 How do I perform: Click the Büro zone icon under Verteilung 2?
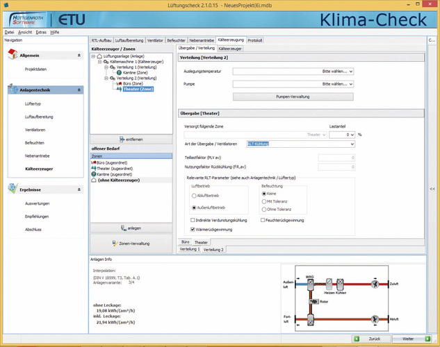(120, 83)
